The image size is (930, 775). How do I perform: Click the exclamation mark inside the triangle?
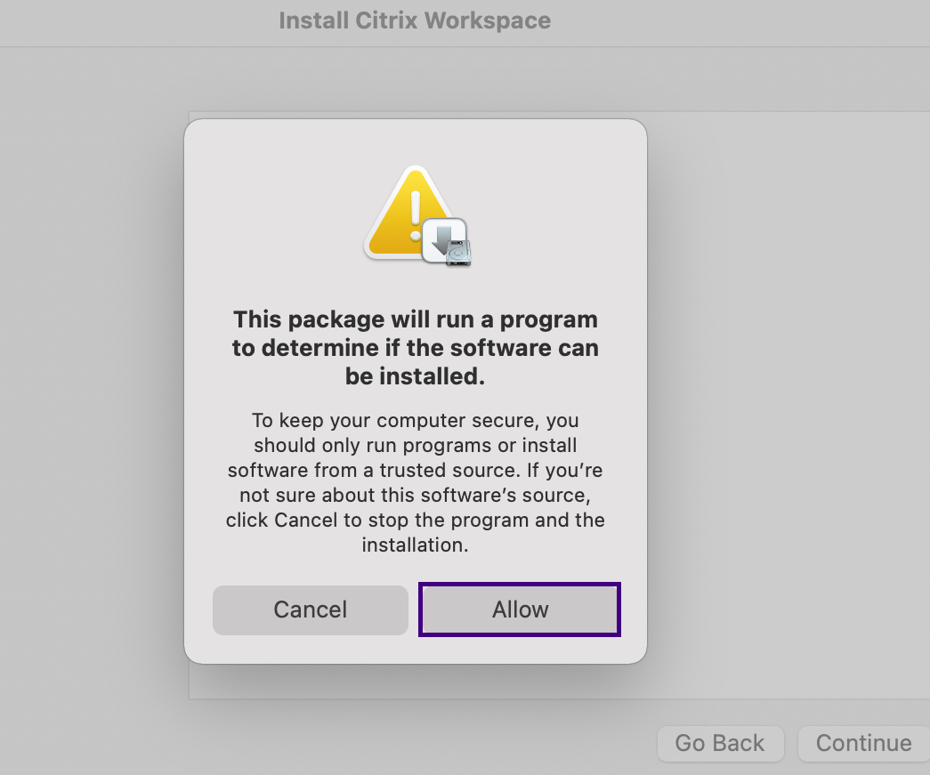pos(416,216)
